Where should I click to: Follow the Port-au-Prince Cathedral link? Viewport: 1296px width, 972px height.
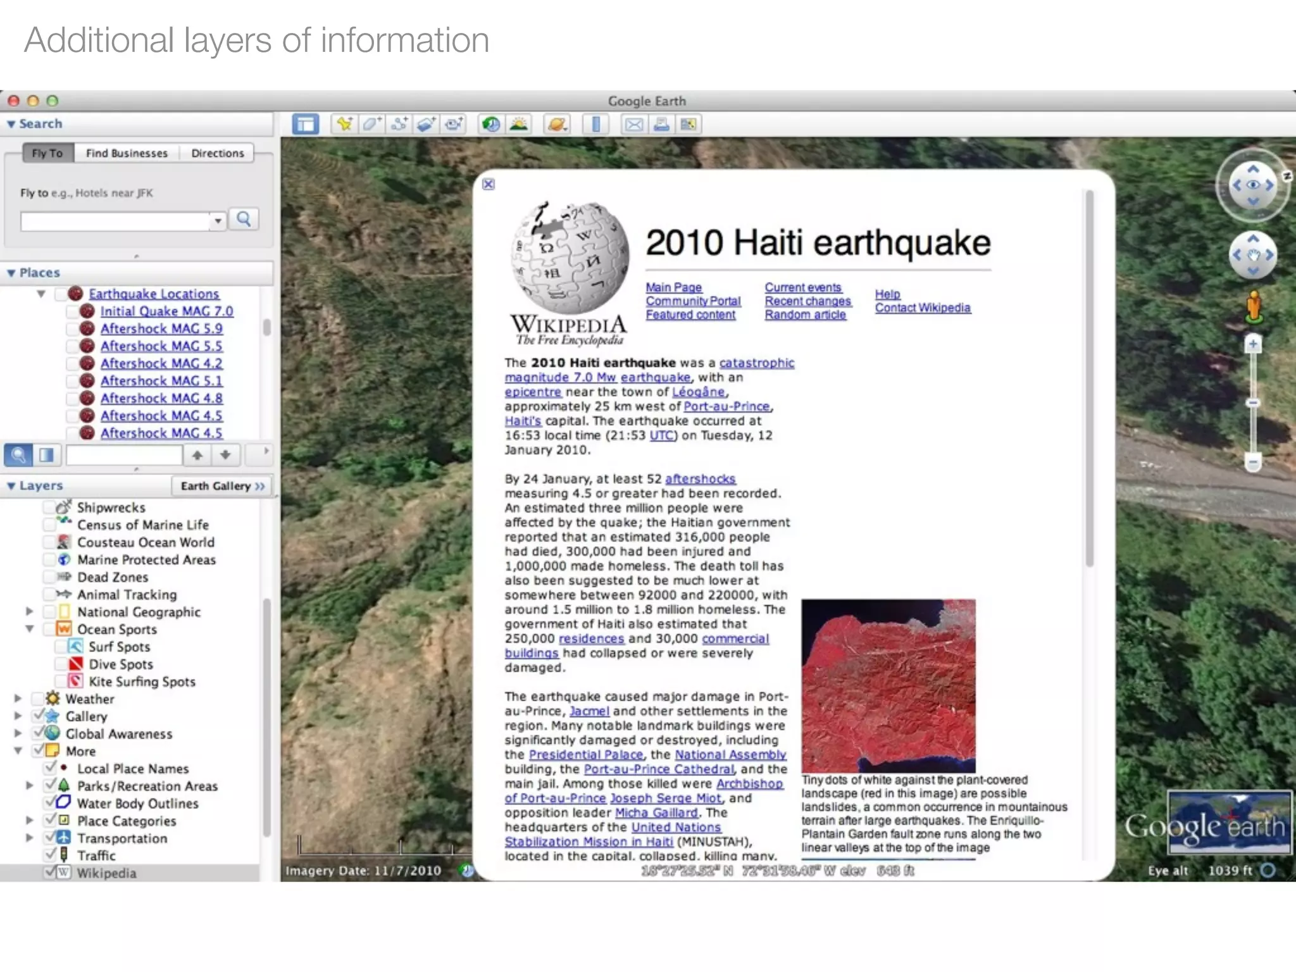click(x=659, y=769)
